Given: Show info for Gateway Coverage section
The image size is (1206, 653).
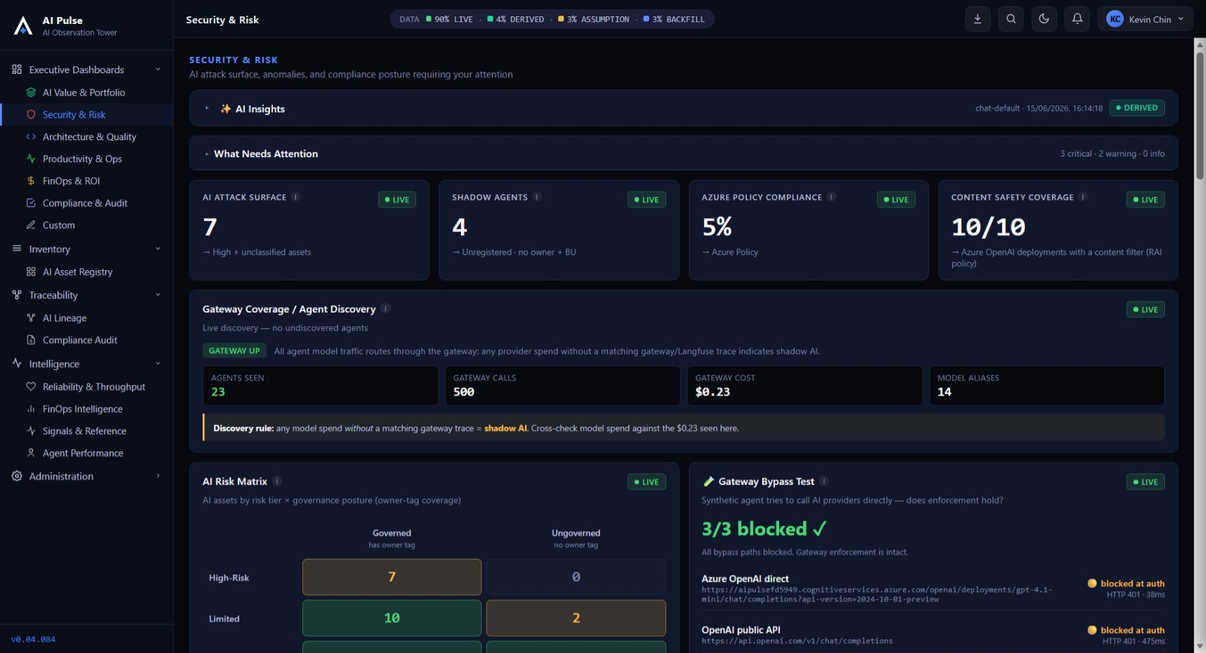Looking at the screenshot, I should (x=385, y=309).
